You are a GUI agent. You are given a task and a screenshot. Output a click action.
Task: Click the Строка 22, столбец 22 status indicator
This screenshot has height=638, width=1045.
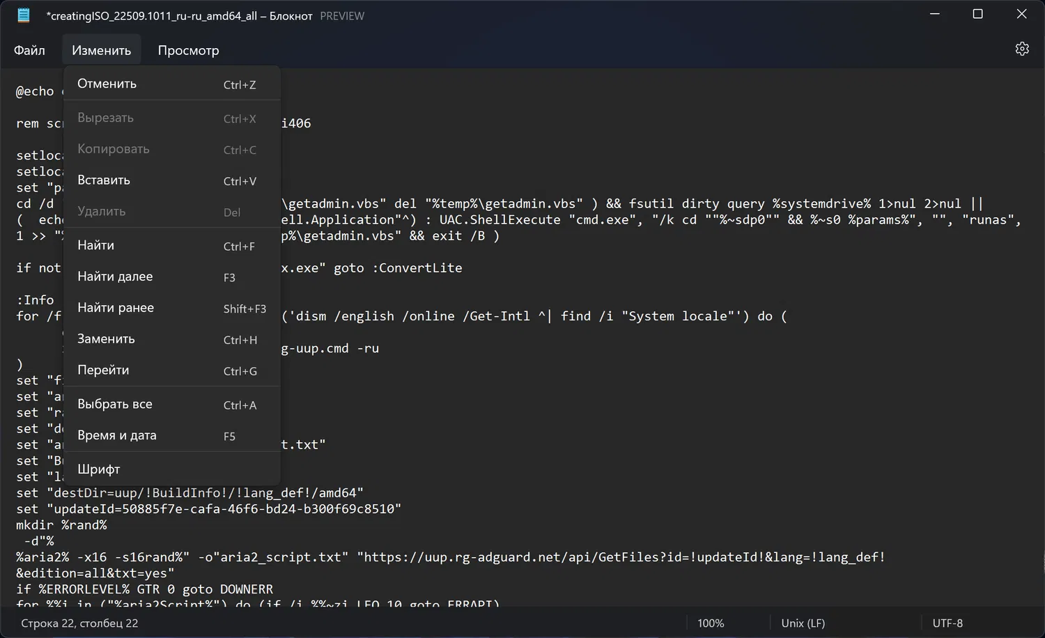(x=79, y=623)
